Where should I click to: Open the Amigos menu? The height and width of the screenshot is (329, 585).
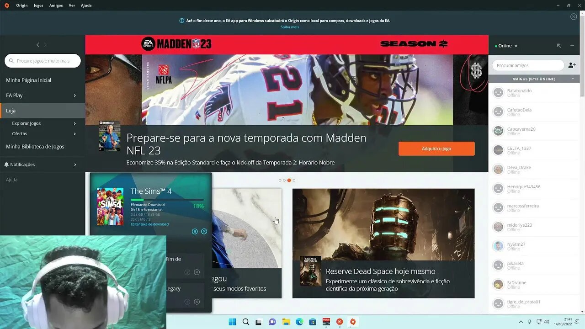click(56, 5)
